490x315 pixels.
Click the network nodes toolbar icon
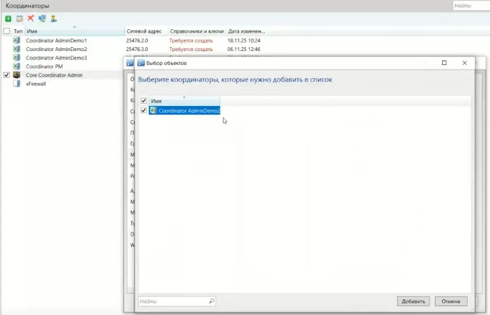42,18
